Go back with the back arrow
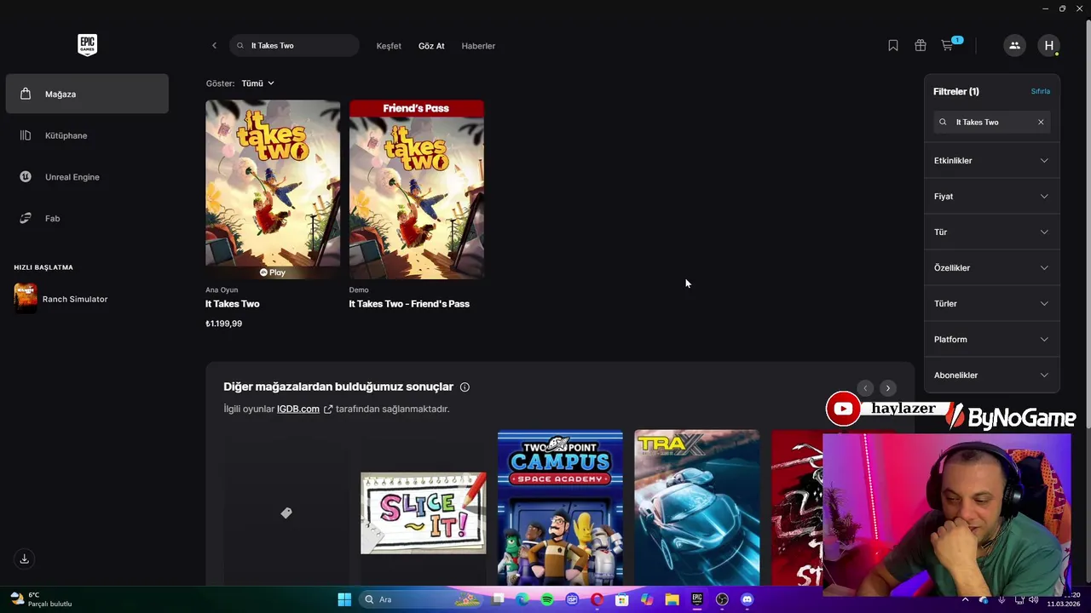The image size is (1091, 613). (214, 46)
